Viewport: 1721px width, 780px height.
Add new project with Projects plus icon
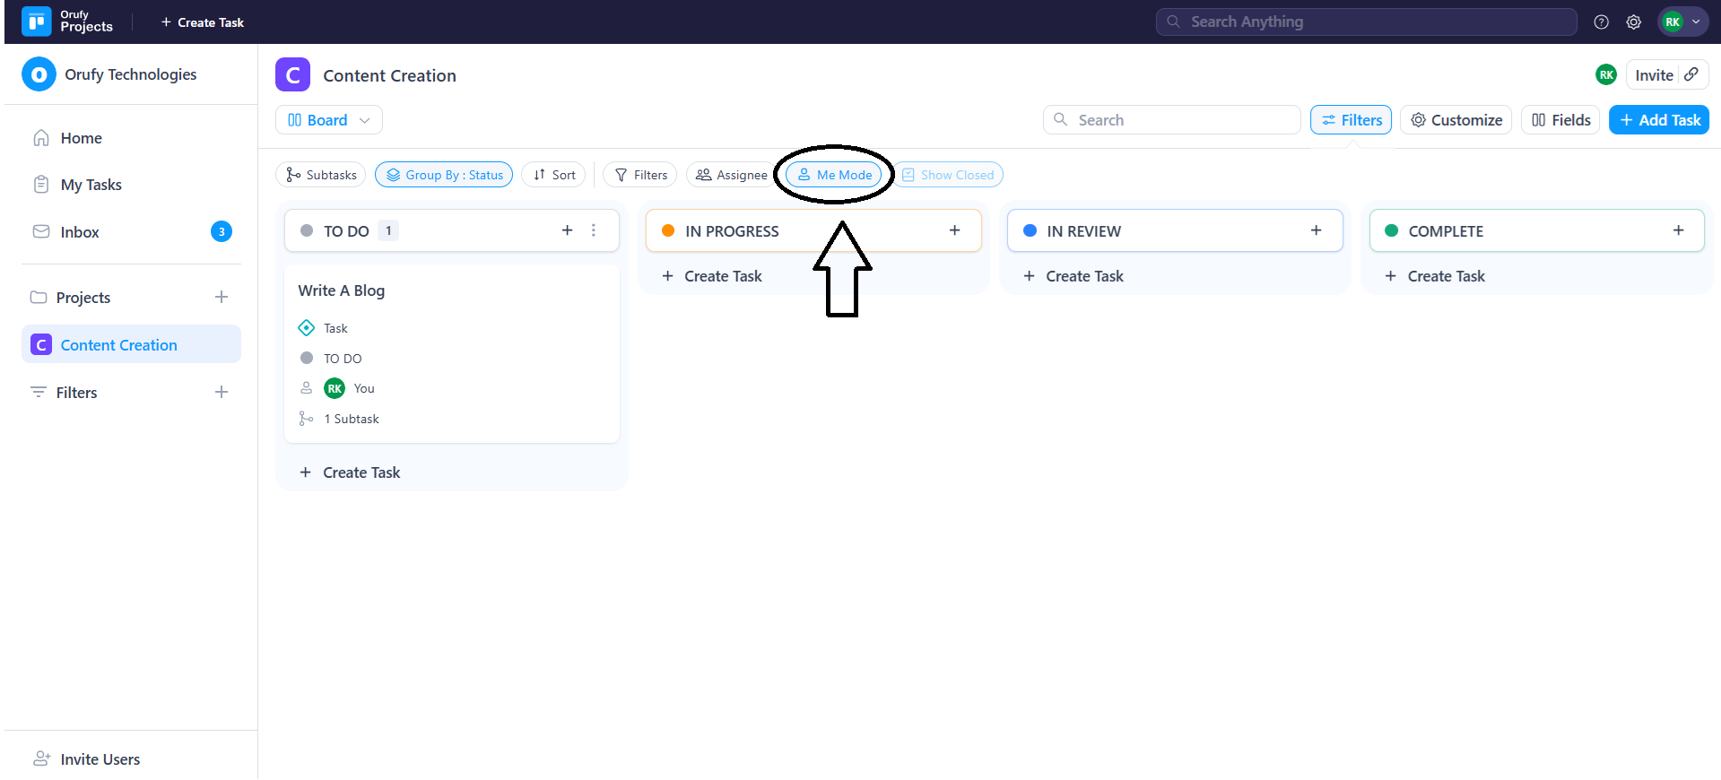point(222,297)
